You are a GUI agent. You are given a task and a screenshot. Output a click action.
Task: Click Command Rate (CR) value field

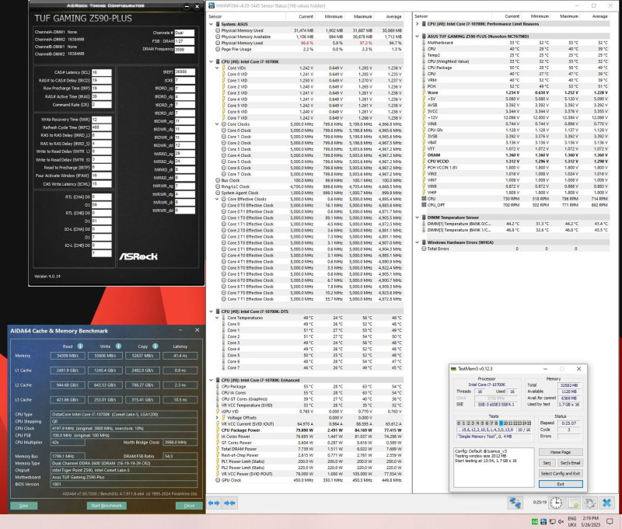pyautogui.click(x=102, y=105)
